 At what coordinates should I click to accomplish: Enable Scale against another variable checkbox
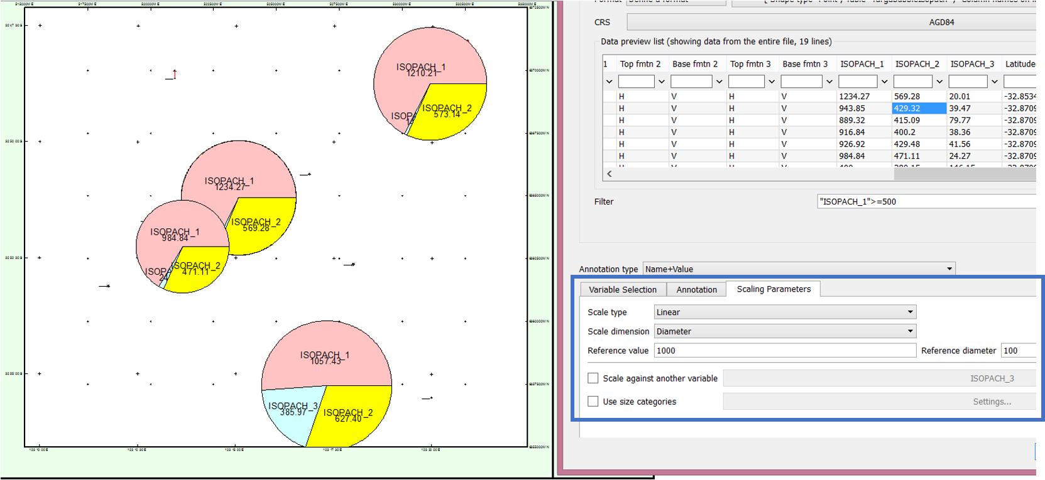pyautogui.click(x=593, y=378)
